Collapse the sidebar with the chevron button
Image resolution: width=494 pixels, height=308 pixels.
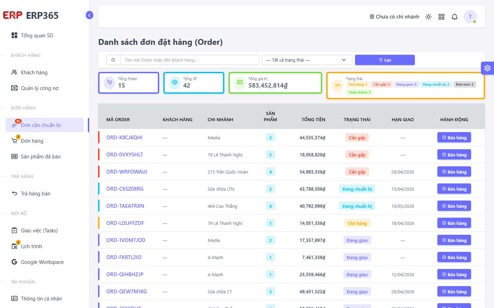point(89,15)
